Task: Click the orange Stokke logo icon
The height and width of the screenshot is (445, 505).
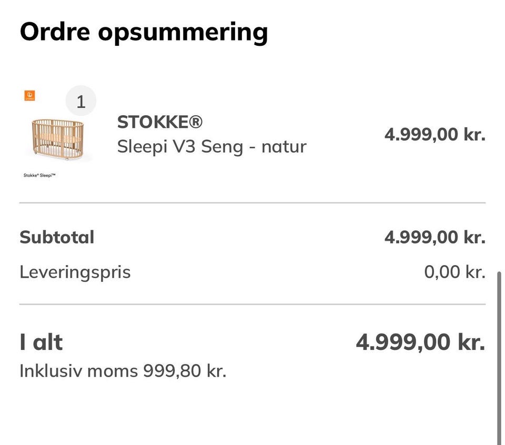Action: [29, 96]
